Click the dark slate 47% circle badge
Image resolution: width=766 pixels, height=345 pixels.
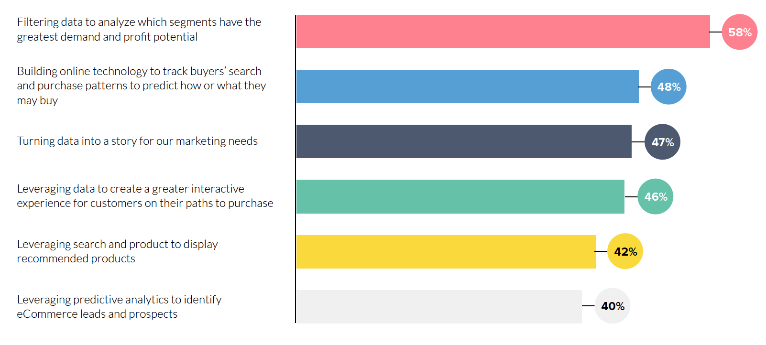pos(662,142)
